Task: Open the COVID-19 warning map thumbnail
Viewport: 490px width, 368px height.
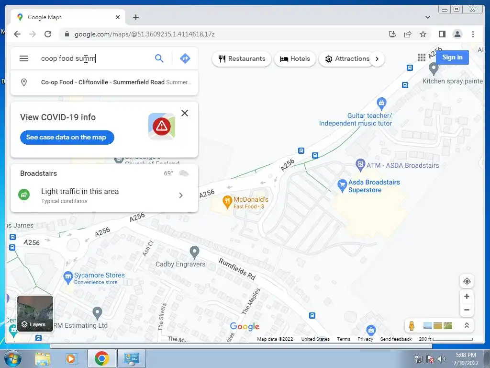Action: click(162, 126)
